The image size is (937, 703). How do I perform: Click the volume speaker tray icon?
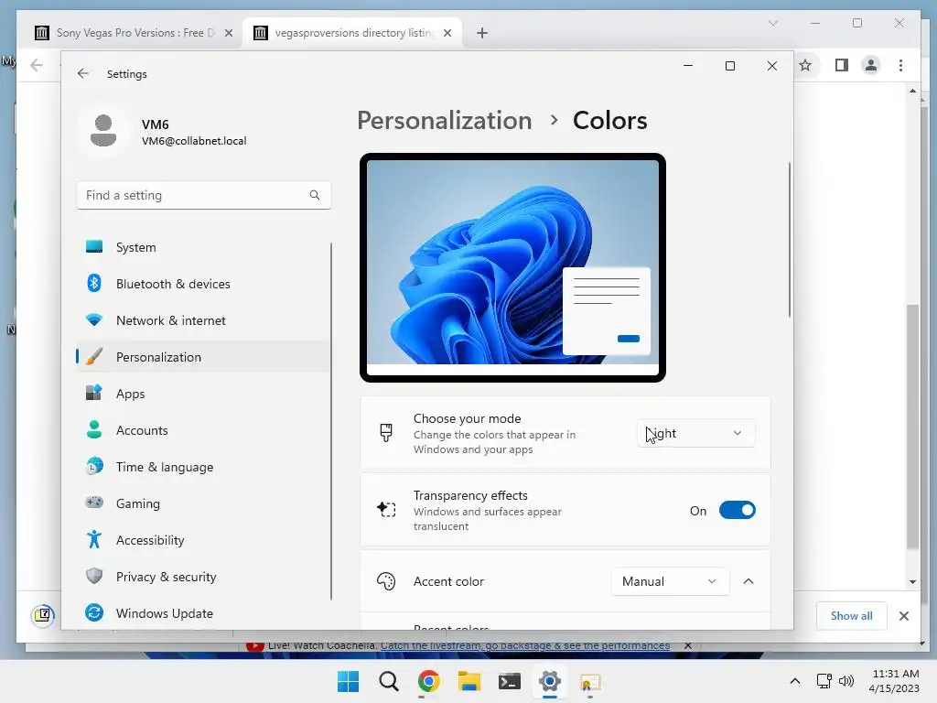coord(846,681)
